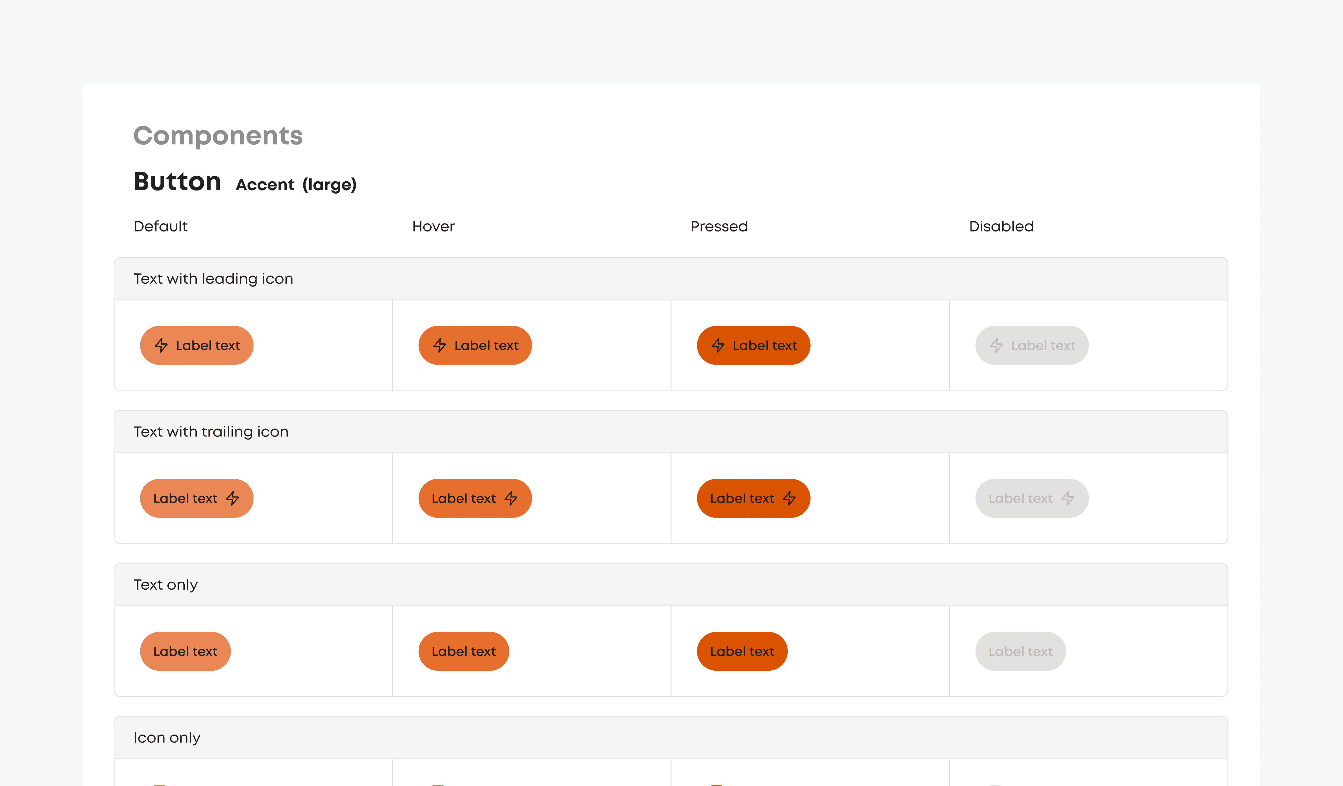Image resolution: width=1343 pixels, height=786 pixels.
Task: Click the Hover column heading
Action: [x=433, y=227]
